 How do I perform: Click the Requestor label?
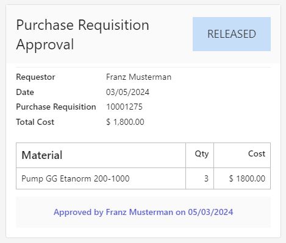click(35, 77)
